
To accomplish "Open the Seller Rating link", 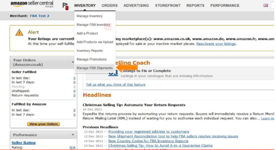I will pyautogui.click(x=24, y=143).
